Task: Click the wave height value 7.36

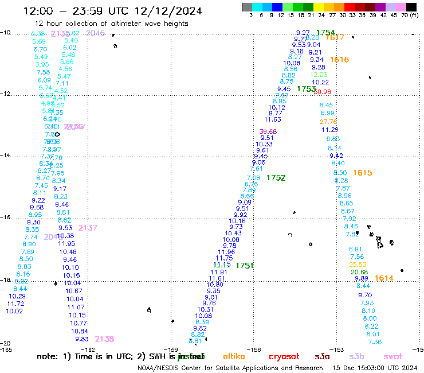Action: tap(375, 342)
